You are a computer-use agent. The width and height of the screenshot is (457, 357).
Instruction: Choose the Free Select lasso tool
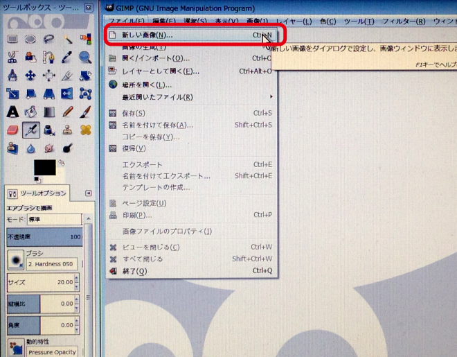pyautogui.click(x=48, y=39)
